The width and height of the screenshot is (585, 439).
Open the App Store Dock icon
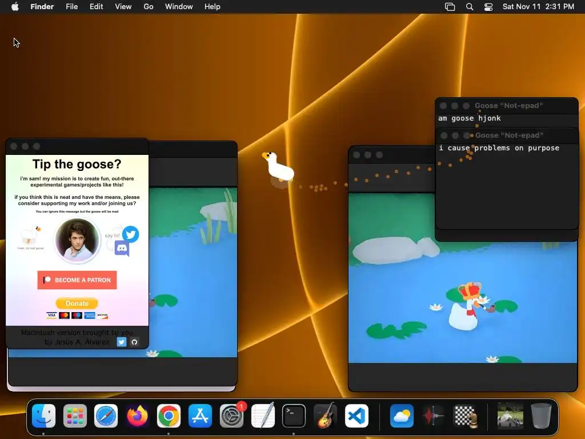point(200,416)
